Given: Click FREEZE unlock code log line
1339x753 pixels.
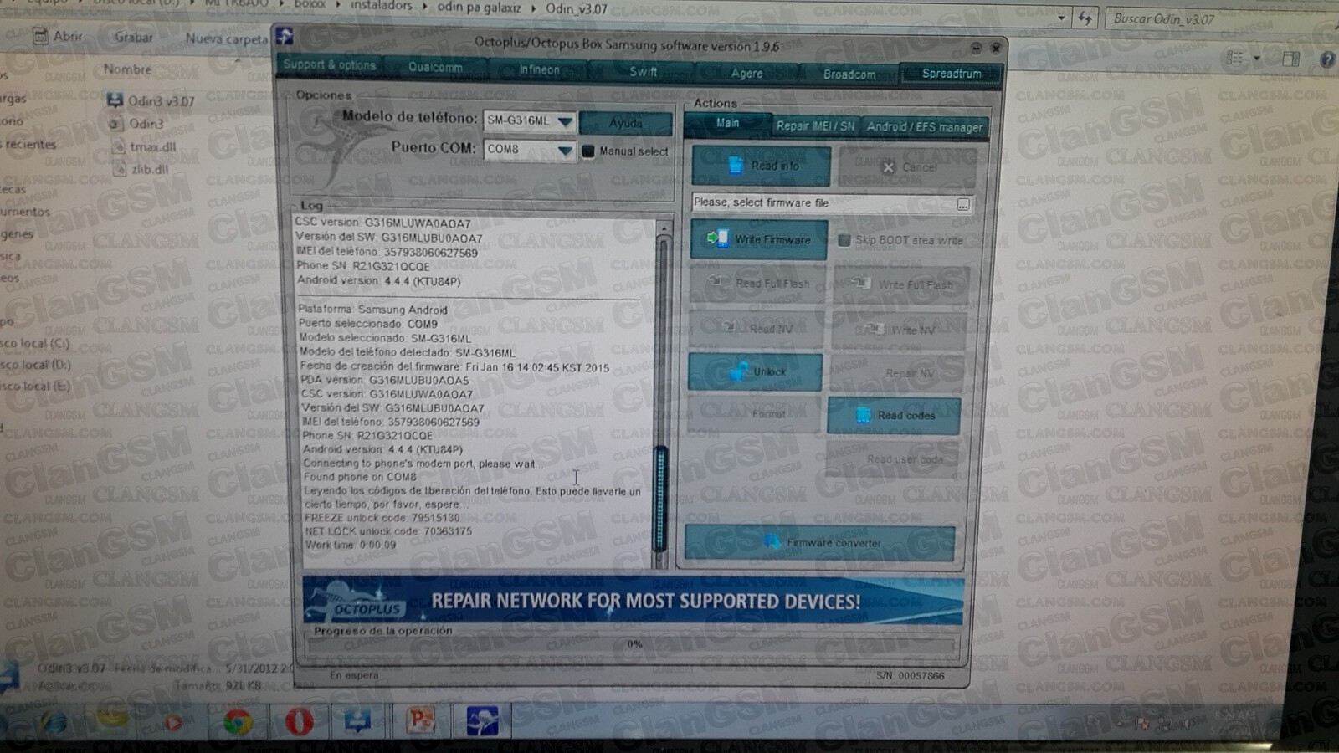Looking at the screenshot, I should coord(382,518).
